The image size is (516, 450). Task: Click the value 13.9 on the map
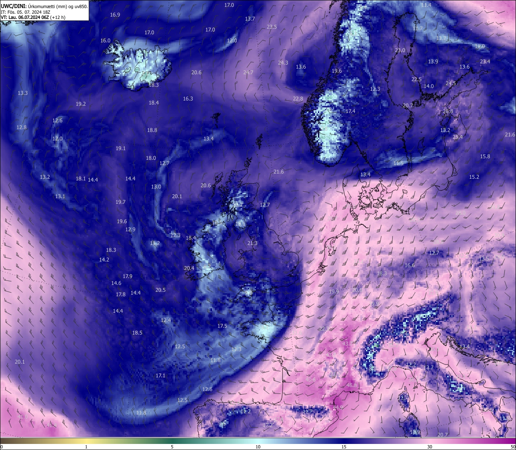433,61
